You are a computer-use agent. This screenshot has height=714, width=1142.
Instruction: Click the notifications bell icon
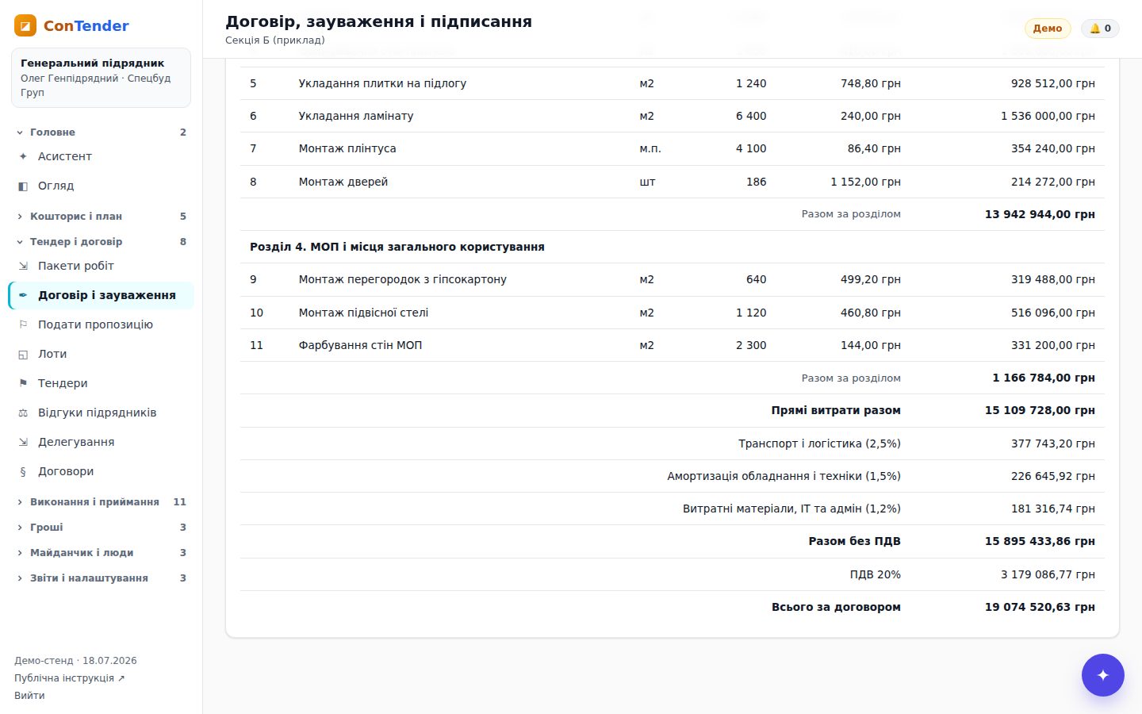(x=1094, y=29)
